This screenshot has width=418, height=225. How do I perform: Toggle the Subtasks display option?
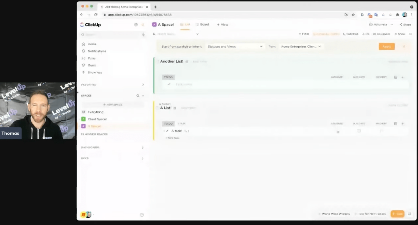coord(351,34)
